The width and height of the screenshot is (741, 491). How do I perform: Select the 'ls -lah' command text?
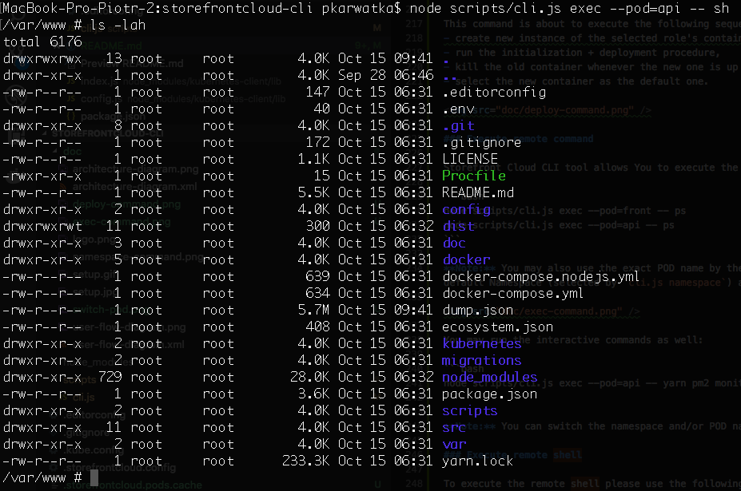118,25
